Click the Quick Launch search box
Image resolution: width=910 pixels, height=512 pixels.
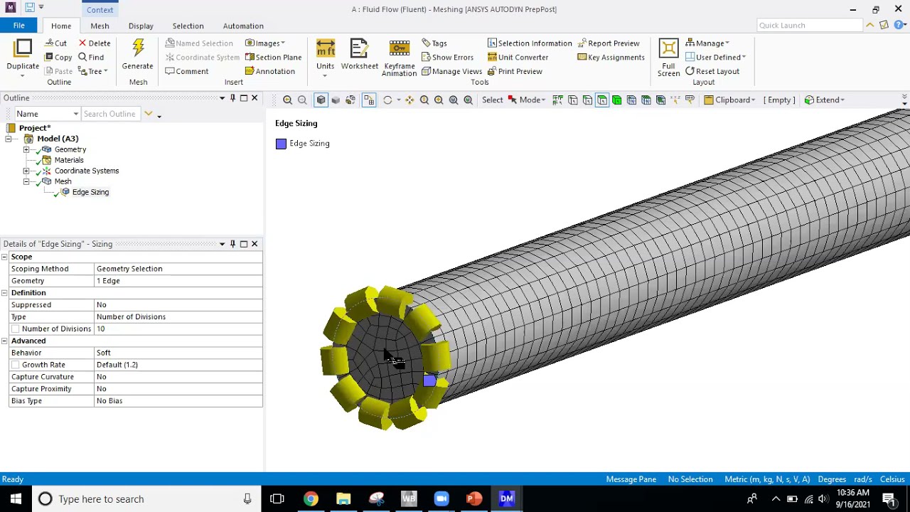(809, 26)
